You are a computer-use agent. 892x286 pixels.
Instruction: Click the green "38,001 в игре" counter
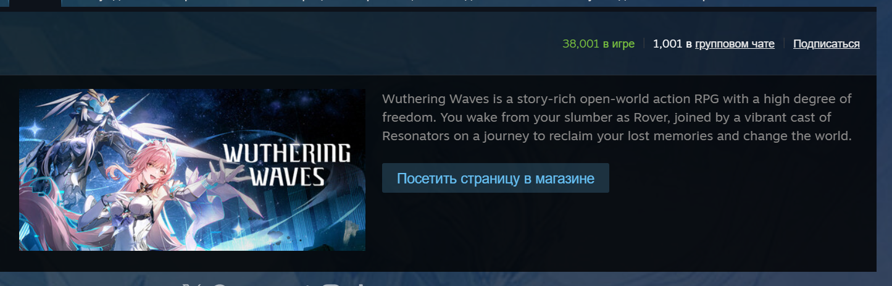(598, 44)
